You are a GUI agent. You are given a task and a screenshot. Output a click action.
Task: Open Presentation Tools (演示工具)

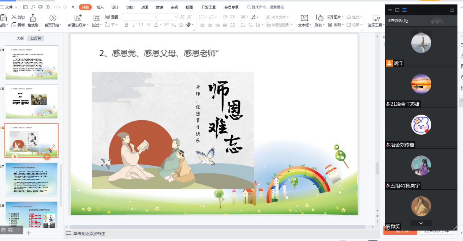[376, 21]
